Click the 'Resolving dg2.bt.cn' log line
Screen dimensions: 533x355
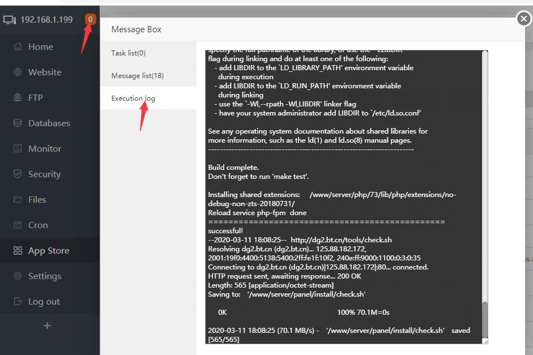(314, 254)
